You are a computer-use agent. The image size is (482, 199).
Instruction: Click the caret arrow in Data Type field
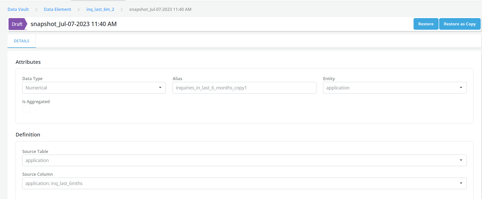click(x=160, y=88)
